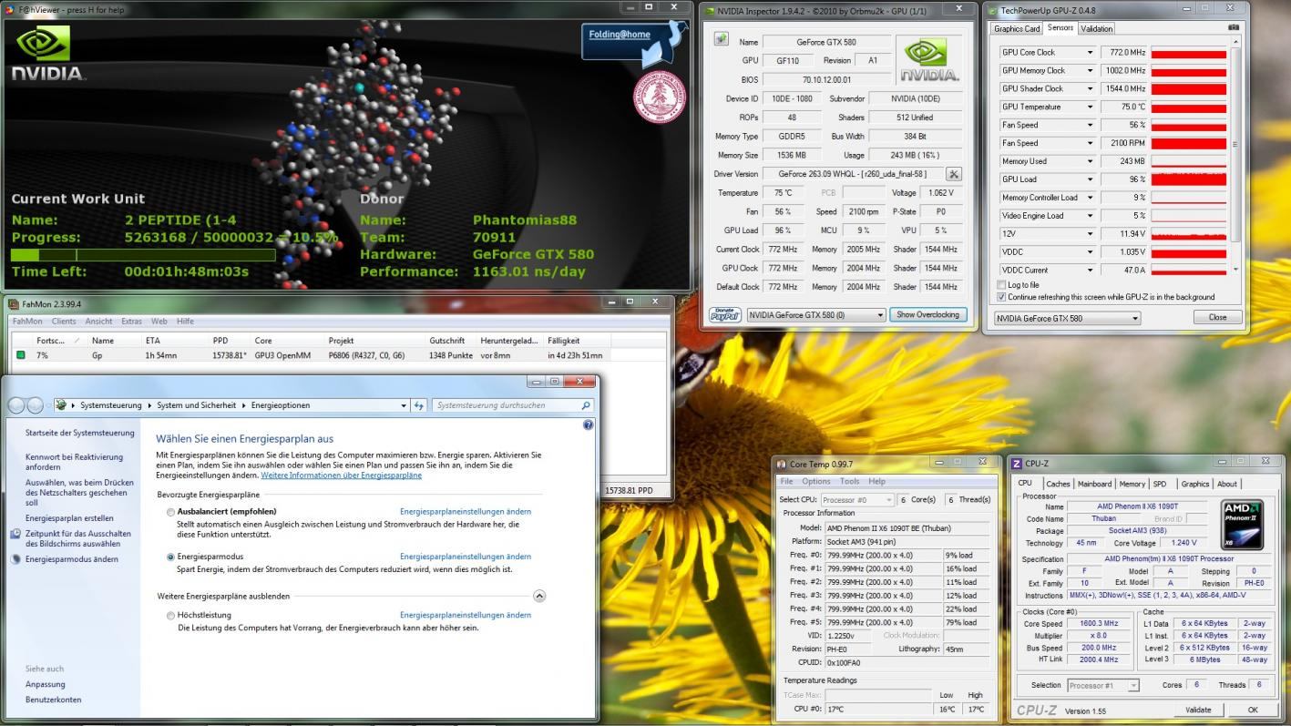Open Options menu in Core Temp
Screen dimensions: 1291x726
[x=815, y=481]
